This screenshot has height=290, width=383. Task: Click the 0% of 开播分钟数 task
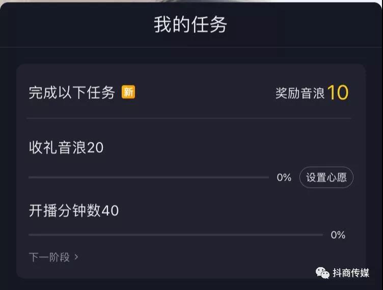coord(338,235)
